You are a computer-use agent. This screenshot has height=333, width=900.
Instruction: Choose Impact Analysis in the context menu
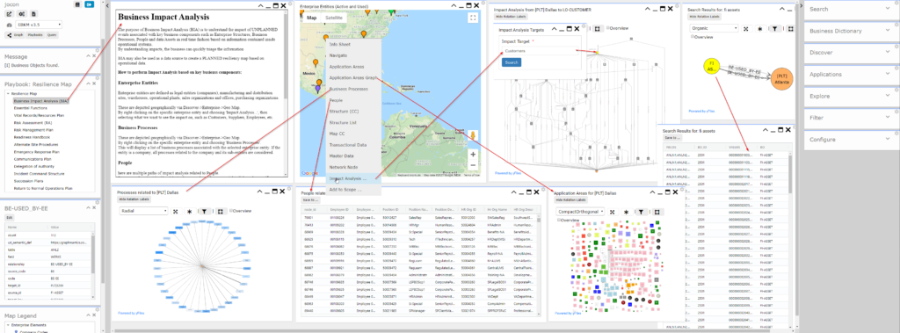coord(348,178)
